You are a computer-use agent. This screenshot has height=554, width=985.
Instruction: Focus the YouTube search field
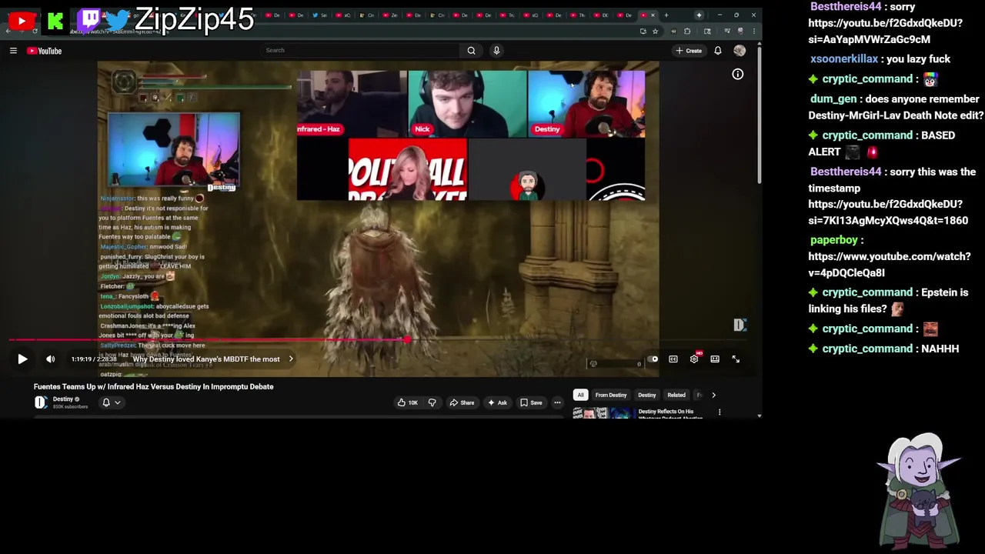coord(360,51)
